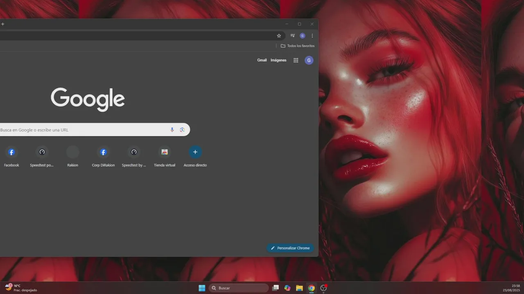524x294 pixels.
Task: Close the Chrome window
Action: [312, 24]
